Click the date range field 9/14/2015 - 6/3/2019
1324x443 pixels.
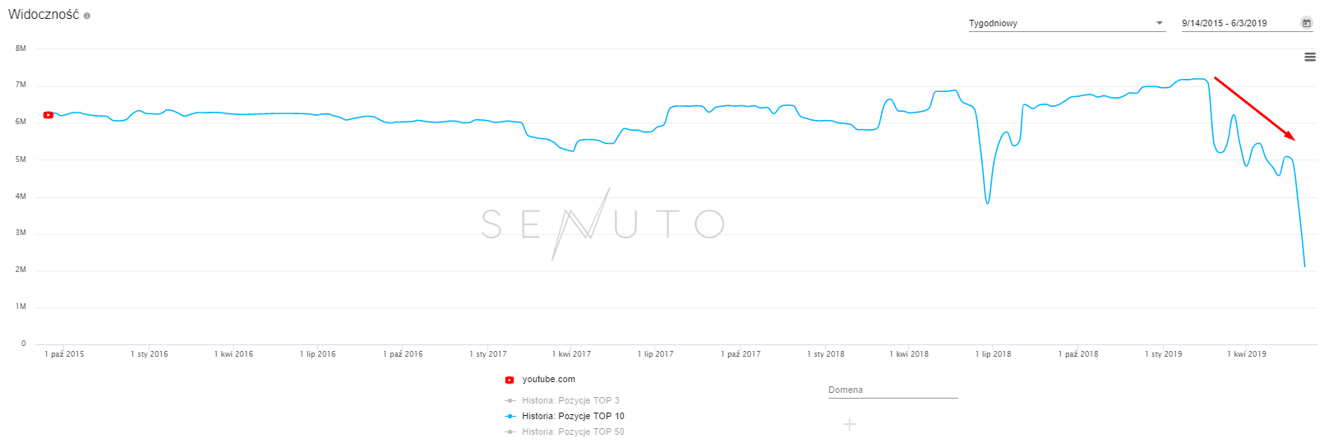pyautogui.click(x=1225, y=23)
